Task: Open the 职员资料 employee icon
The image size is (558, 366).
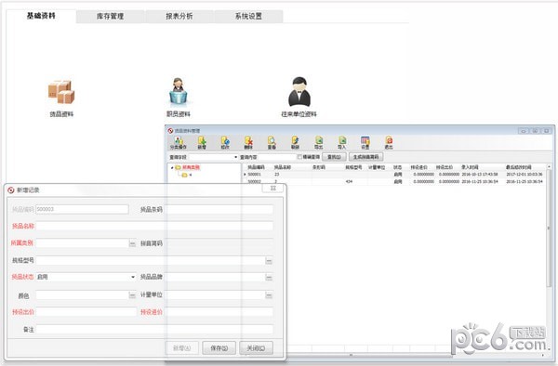Action: point(178,91)
